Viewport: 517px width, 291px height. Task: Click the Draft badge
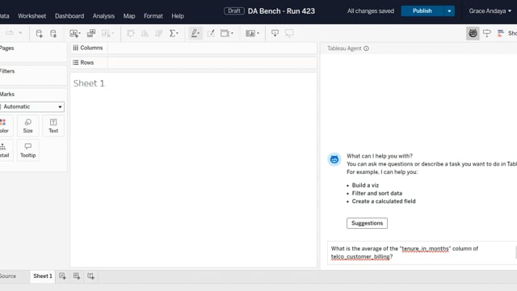(x=234, y=11)
